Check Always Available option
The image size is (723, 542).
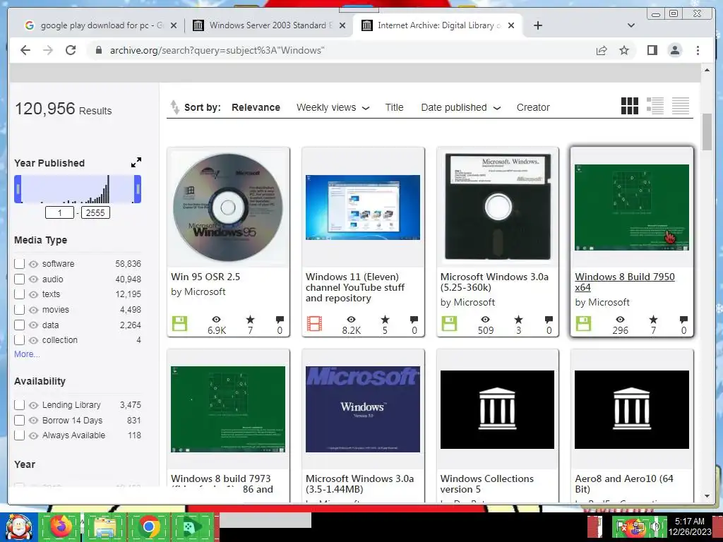point(19,435)
